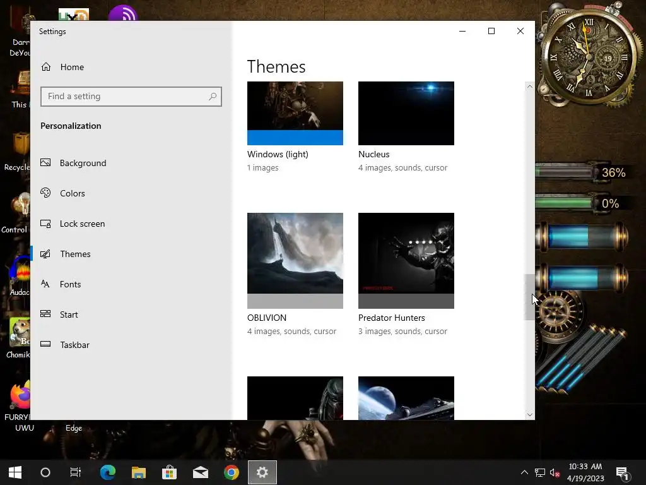Open Mail app from taskbar

[x=200, y=472]
